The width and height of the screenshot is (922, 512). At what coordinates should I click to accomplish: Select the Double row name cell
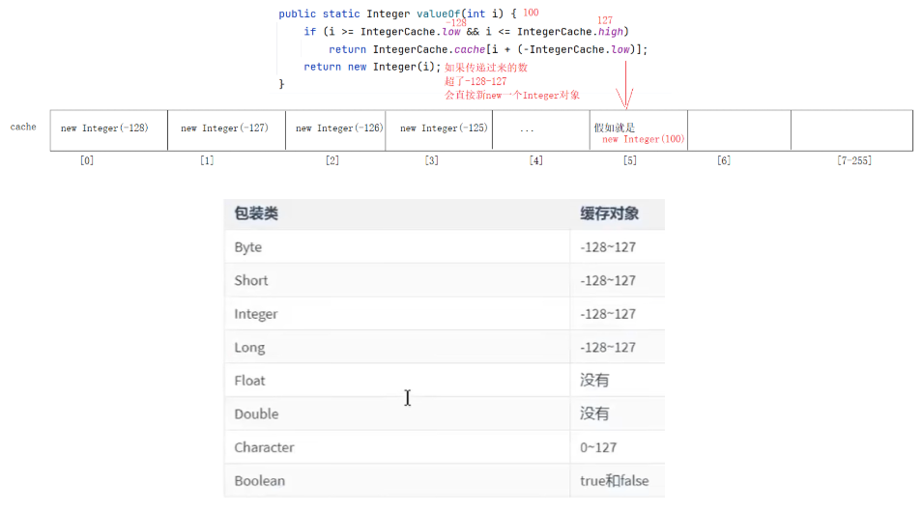[256, 413]
